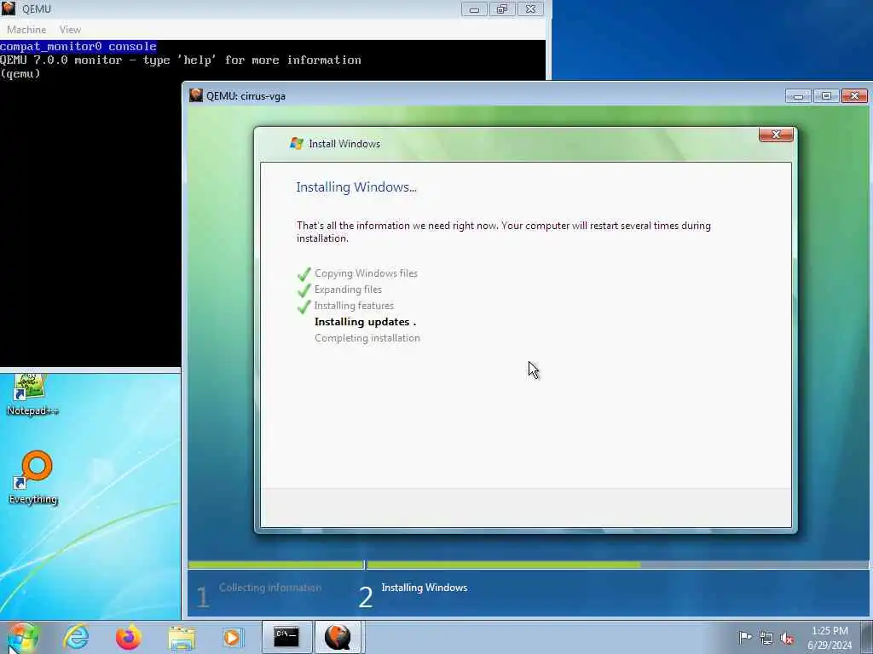
Task: Click the 'Expanding files' step text
Action: pos(348,290)
